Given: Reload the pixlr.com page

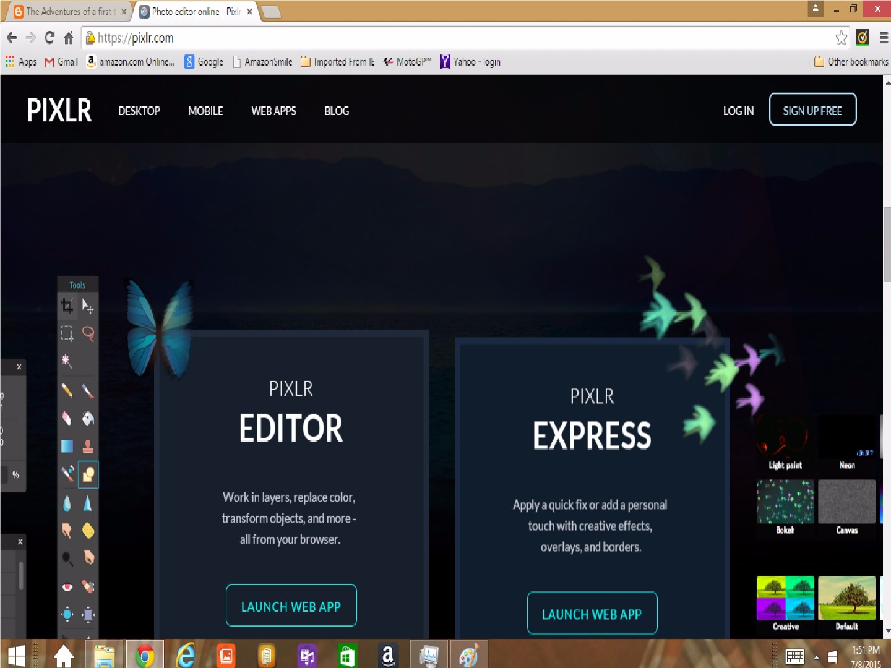Looking at the screenshot, I should 50,38.
